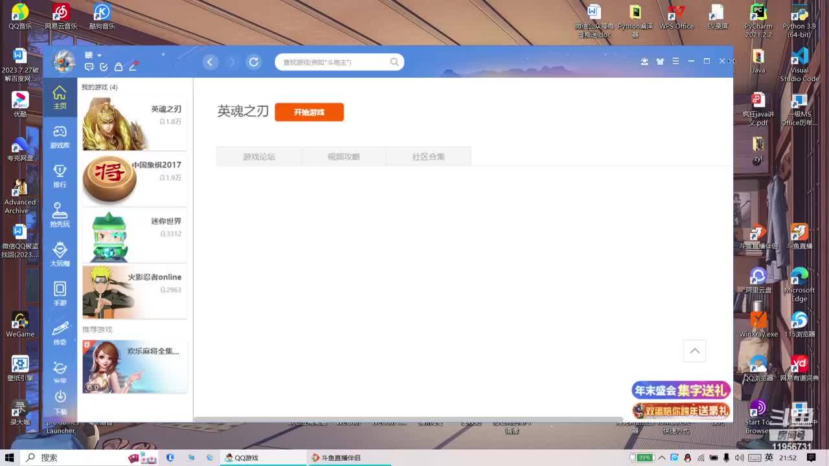
Task: Open the 手游 mobile games icon
Action: point(60,293)
